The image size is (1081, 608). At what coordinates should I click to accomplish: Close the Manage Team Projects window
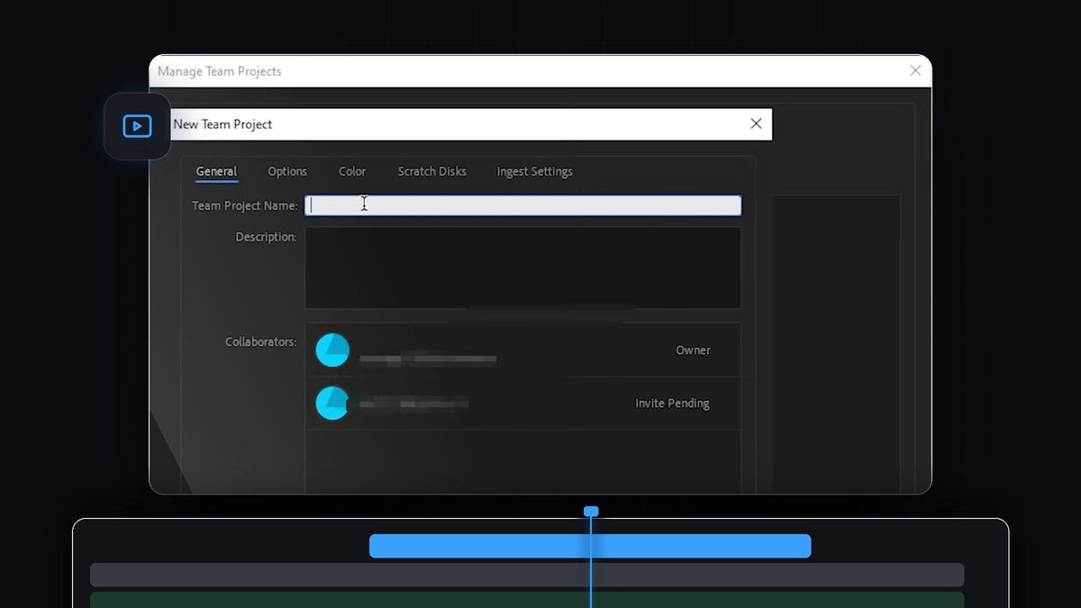pos(915,70)
